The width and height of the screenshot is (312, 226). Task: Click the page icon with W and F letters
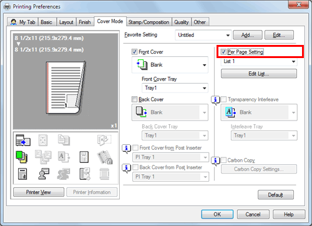click(x=84, y=157)
